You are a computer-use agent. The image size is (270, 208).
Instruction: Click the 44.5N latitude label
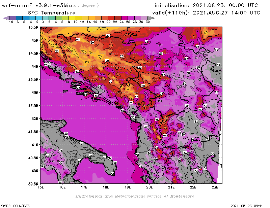coord(33,54)
